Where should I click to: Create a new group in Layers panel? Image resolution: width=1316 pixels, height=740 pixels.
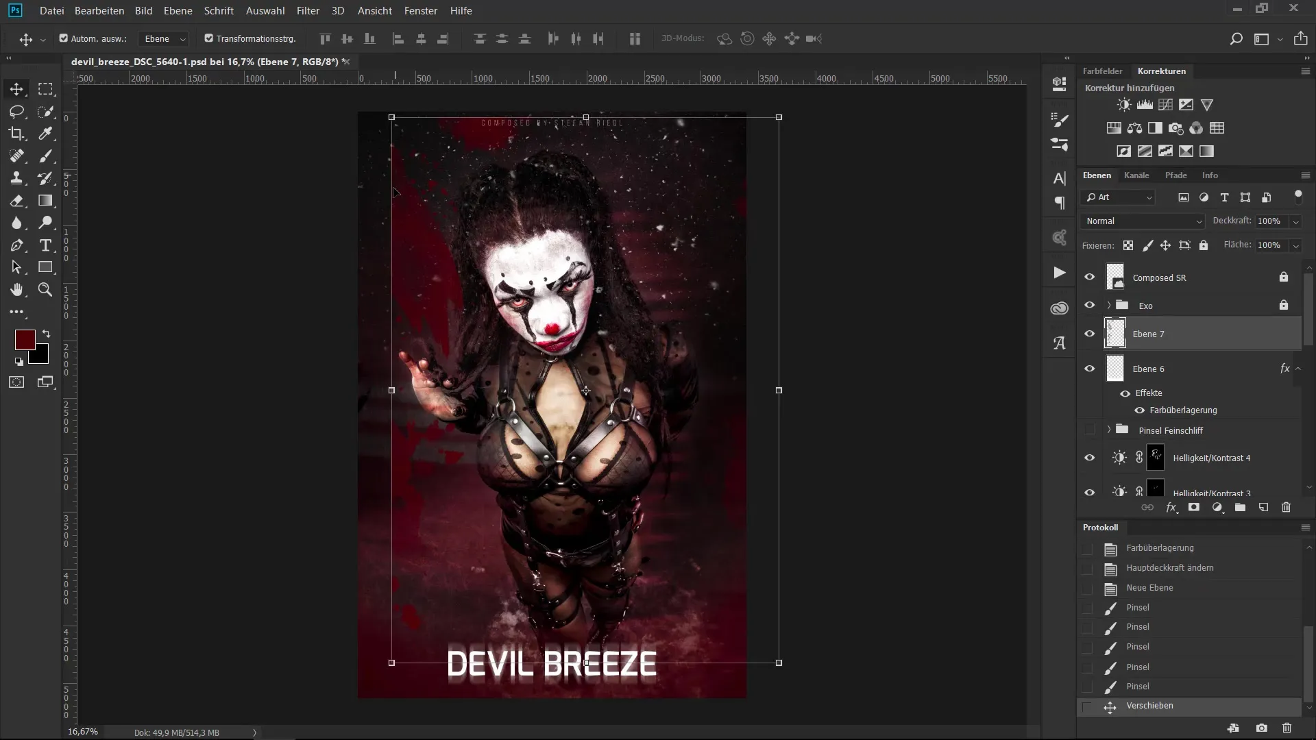[1240, 508]
